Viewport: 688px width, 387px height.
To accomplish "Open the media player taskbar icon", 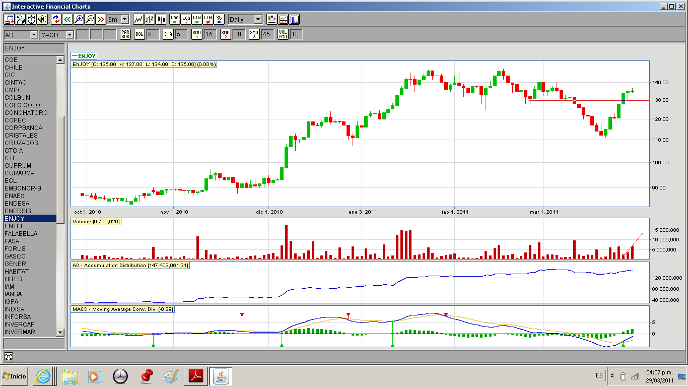I will click(x=94, y=376).
